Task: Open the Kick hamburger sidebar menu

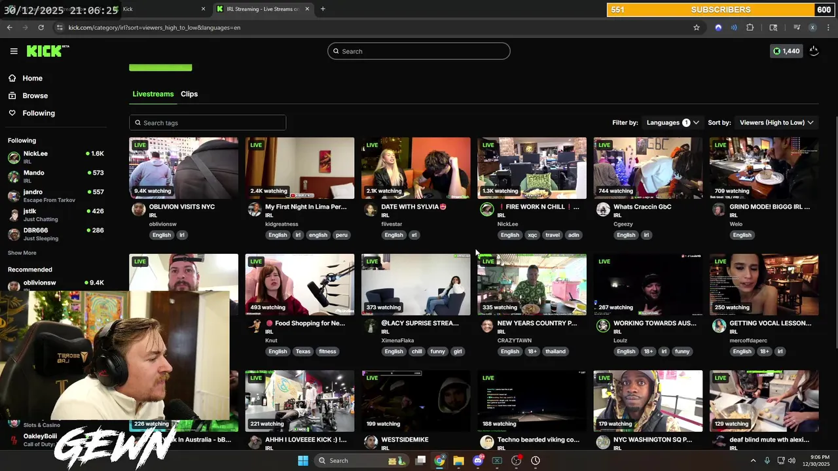Action: click(x=14, y=51)
